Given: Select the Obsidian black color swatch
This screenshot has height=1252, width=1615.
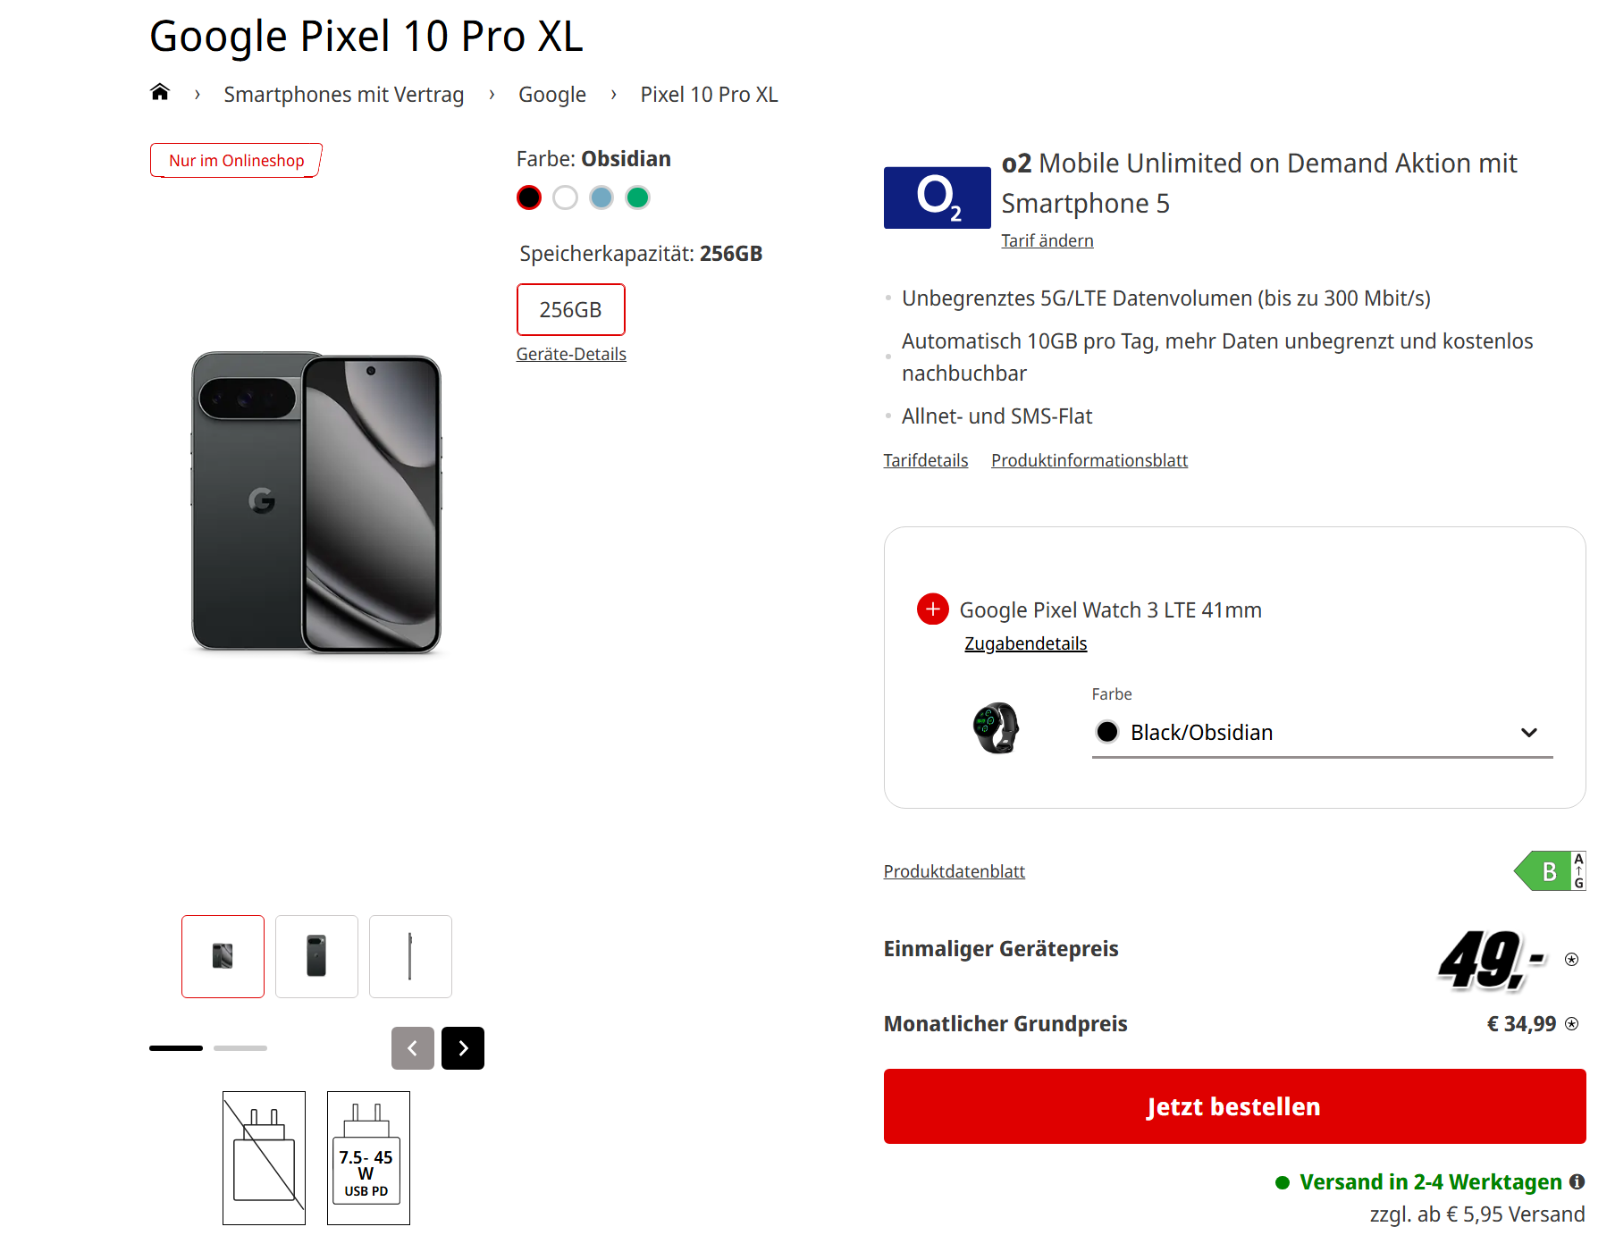Looking at the screenshot, I should (529, 197).
